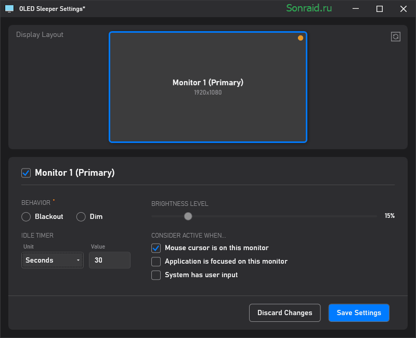Select the Monitor 1 (Primary) display tile

[207, 87]
